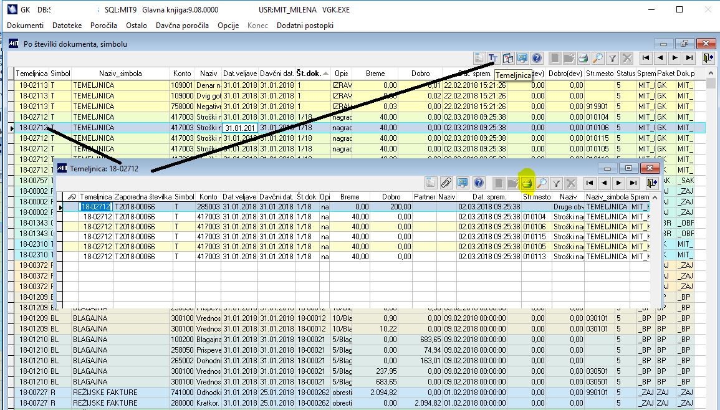Open the Dokumenti menu
Viewport: 720px width, 410px height.
pos(25,26)
